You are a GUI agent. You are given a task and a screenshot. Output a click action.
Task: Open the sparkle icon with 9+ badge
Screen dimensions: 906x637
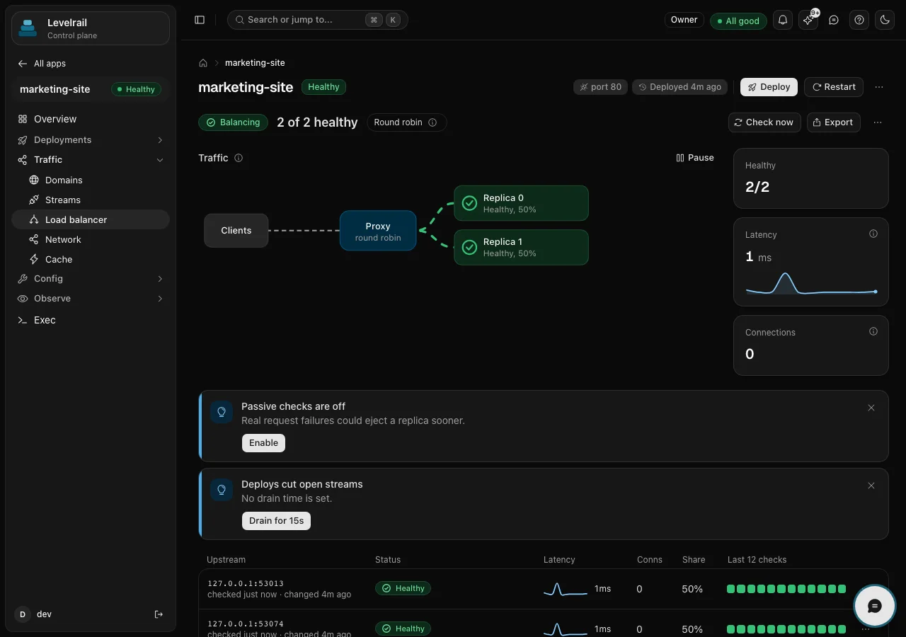(x=808, y=20)
